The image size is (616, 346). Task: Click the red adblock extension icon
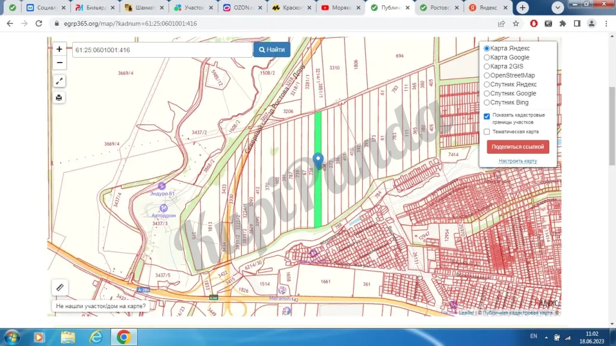click(534, 23)
